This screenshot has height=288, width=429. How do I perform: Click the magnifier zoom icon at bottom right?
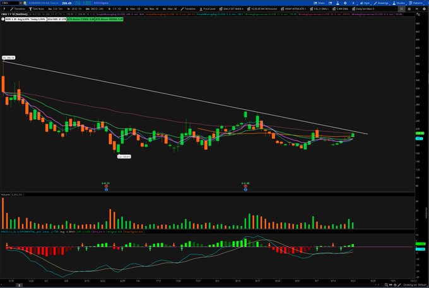click(x=386, y=285)
